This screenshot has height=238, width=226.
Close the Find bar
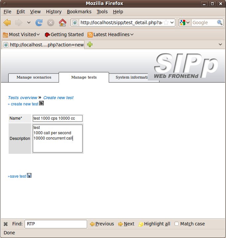[6, 224]
